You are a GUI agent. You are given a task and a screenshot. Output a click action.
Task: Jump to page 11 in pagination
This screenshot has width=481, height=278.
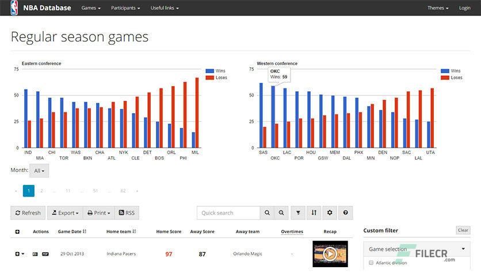68,191
